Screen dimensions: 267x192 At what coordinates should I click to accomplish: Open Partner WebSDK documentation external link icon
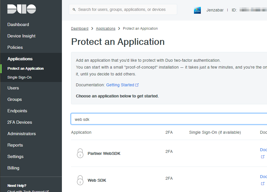pyautogui.click(x=263, y=157)
